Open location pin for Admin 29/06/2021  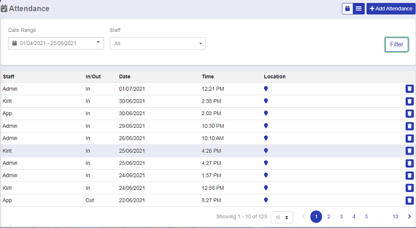(x=266, y=126)
